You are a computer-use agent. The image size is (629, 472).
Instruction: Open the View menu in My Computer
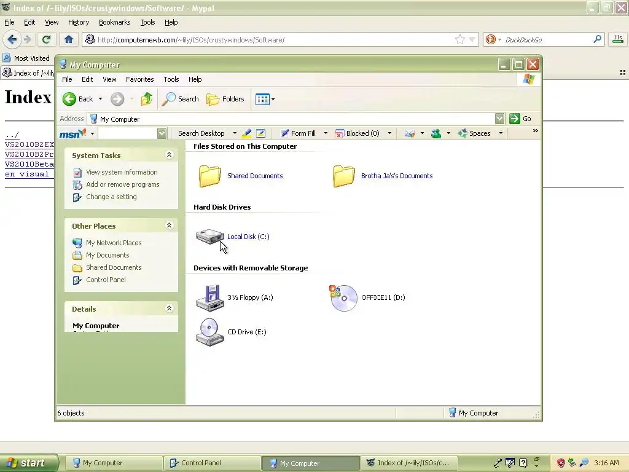pos(109,79)
